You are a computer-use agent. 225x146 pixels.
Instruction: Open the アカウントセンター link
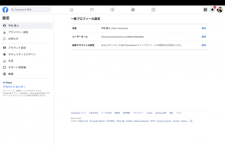tap(14, 87)
